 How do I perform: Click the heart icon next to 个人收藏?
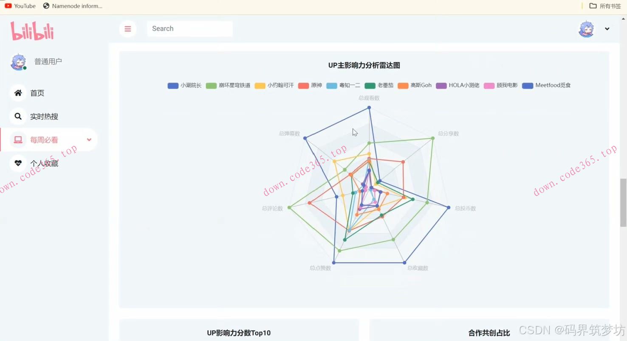tap(18, 163)
